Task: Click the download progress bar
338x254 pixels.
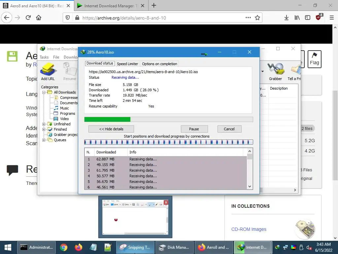Action: tap(169, 119)
